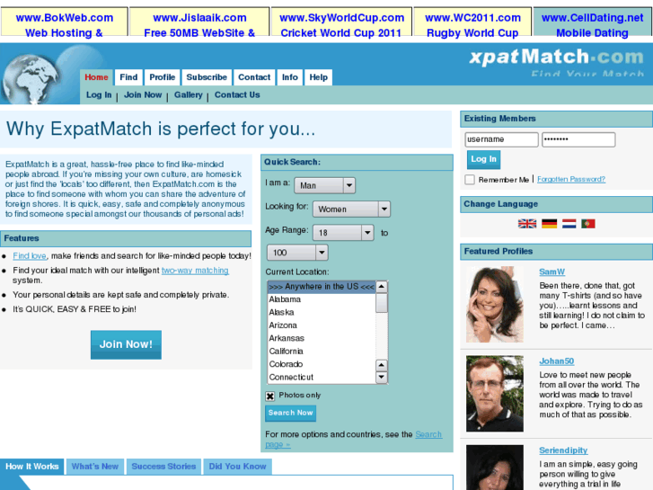Click the location list bottom down arrow
This screenshot has height=490, width=653.
[382, 378]
